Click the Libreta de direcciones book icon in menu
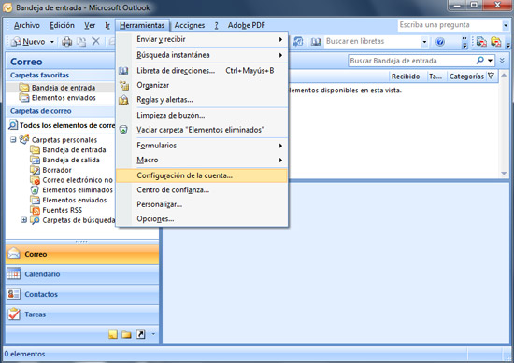This screenshot has height=363, width=514. tap(123, 70)
